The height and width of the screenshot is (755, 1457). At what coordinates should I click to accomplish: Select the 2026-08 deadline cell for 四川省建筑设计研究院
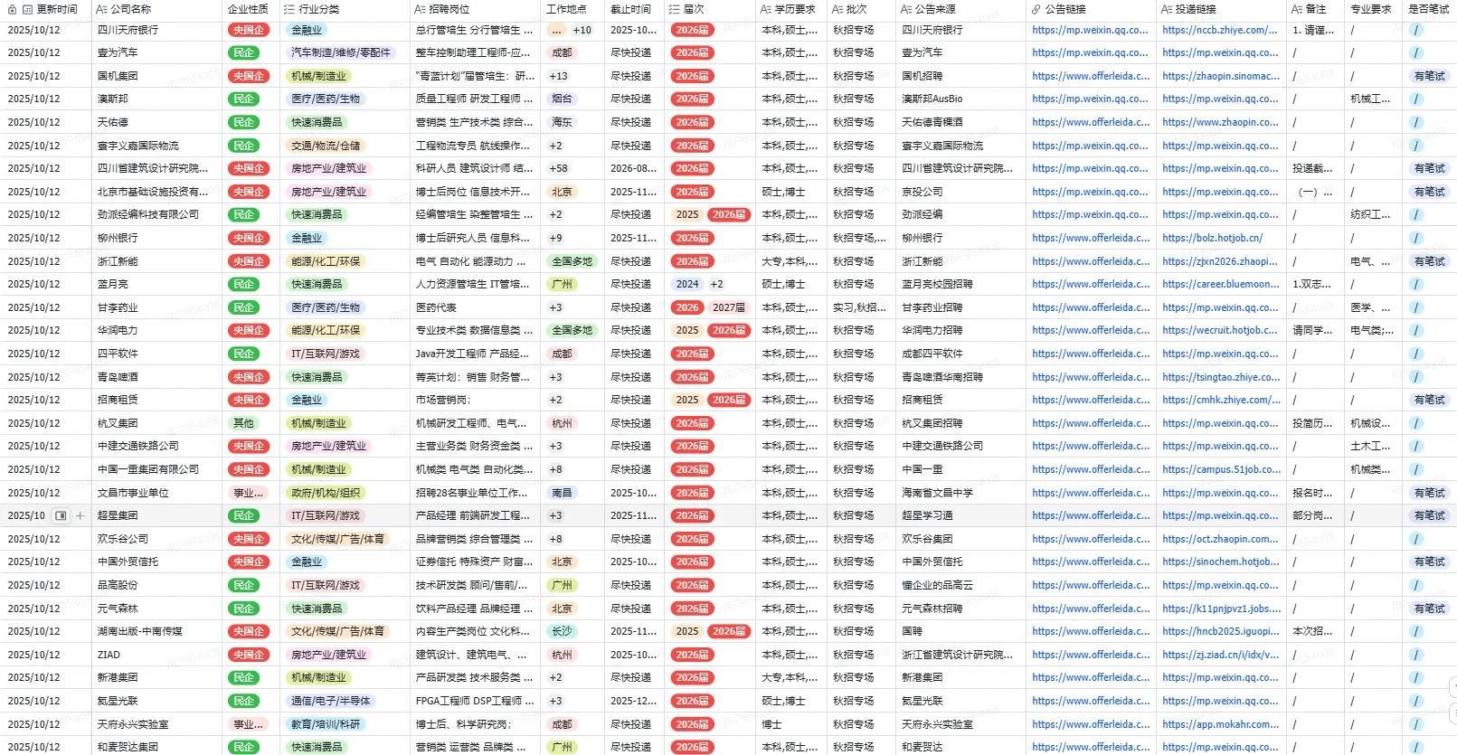(634, 168)
